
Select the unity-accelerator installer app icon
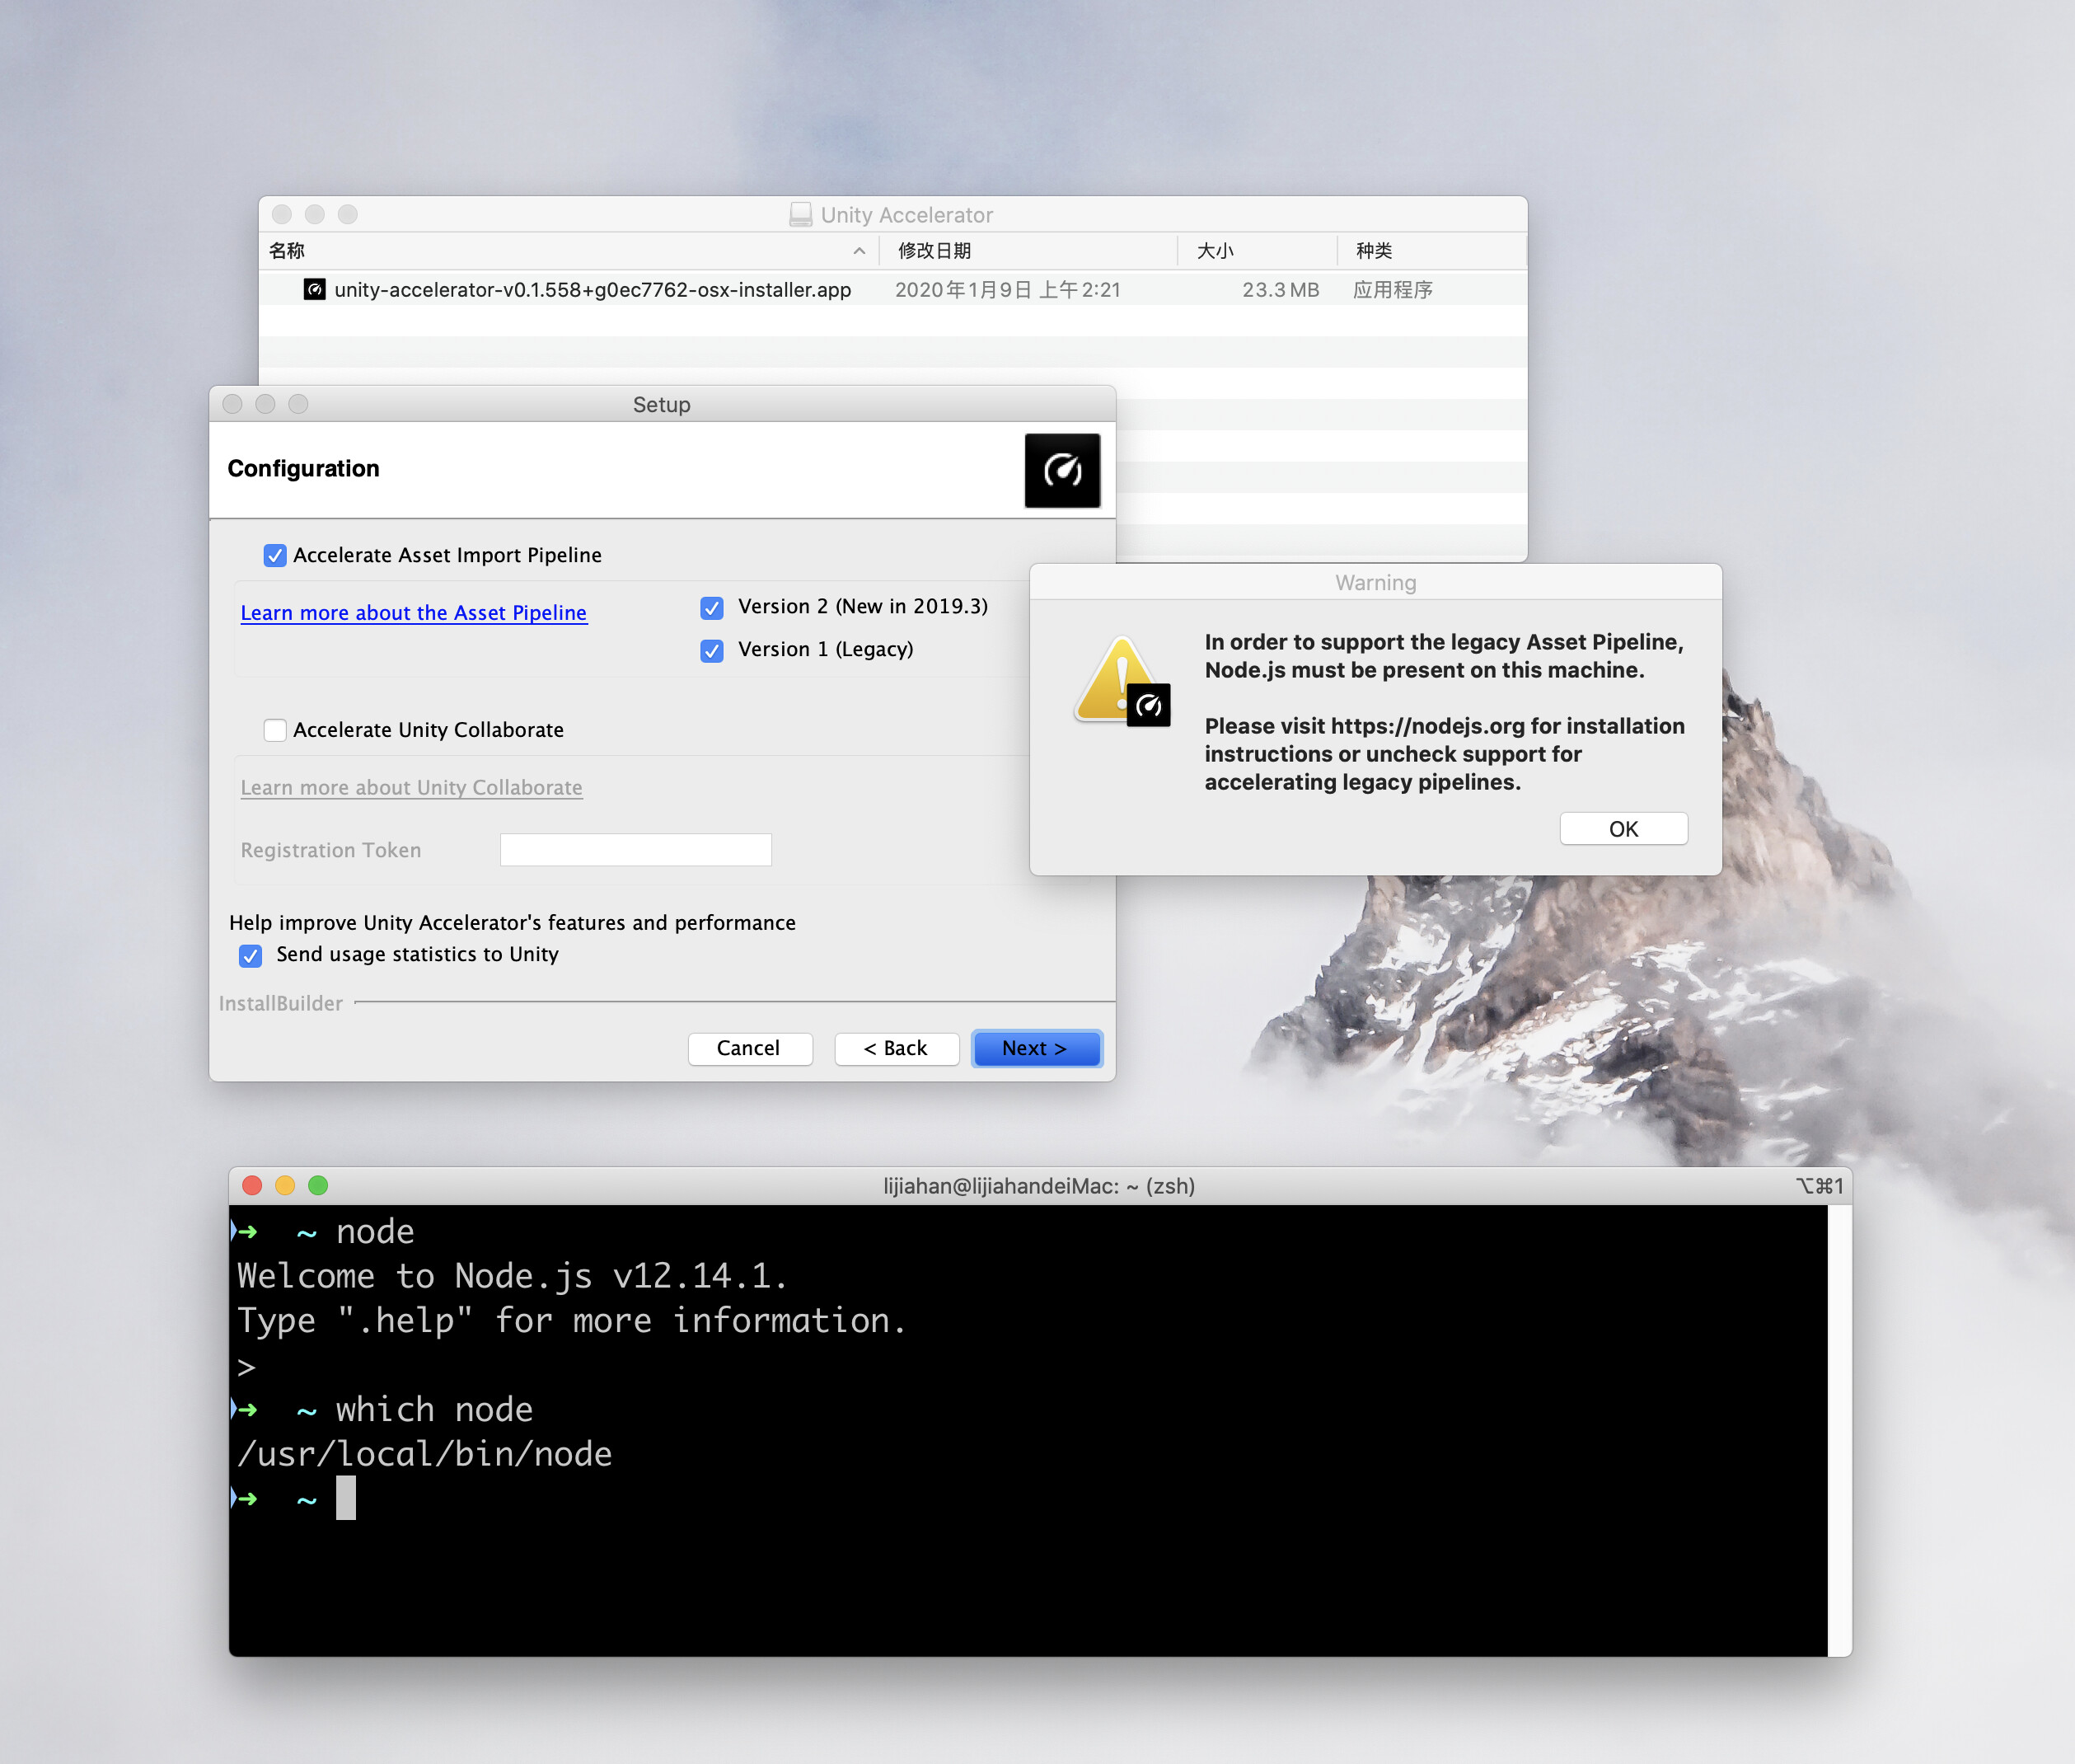click(316, 289)
